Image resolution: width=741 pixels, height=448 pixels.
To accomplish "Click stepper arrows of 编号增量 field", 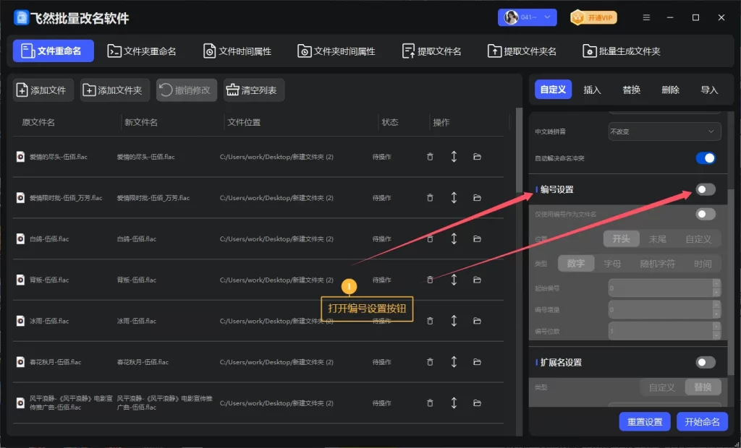I will (716, 310).
